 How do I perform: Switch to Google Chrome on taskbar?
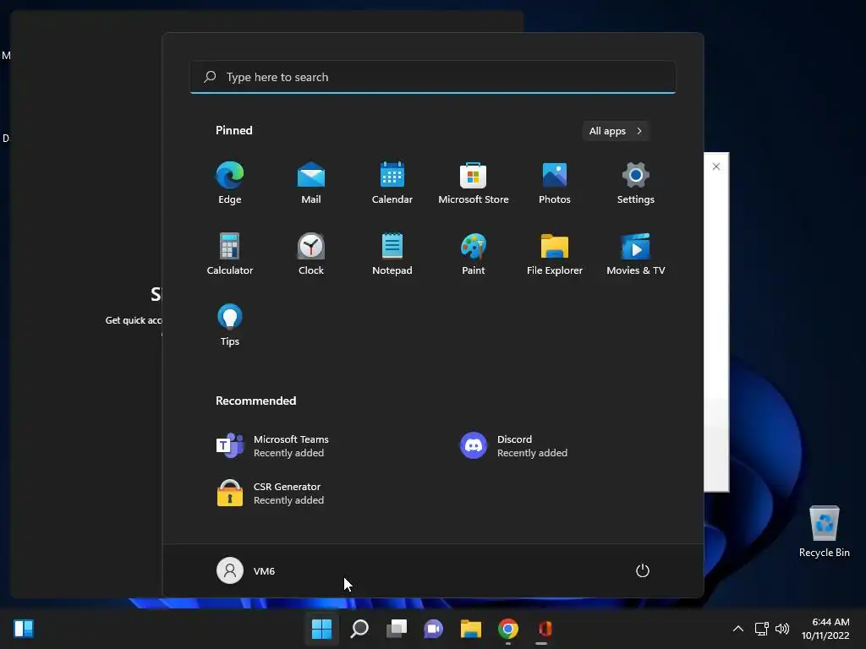pyautogui.click(x=508, y=628)
